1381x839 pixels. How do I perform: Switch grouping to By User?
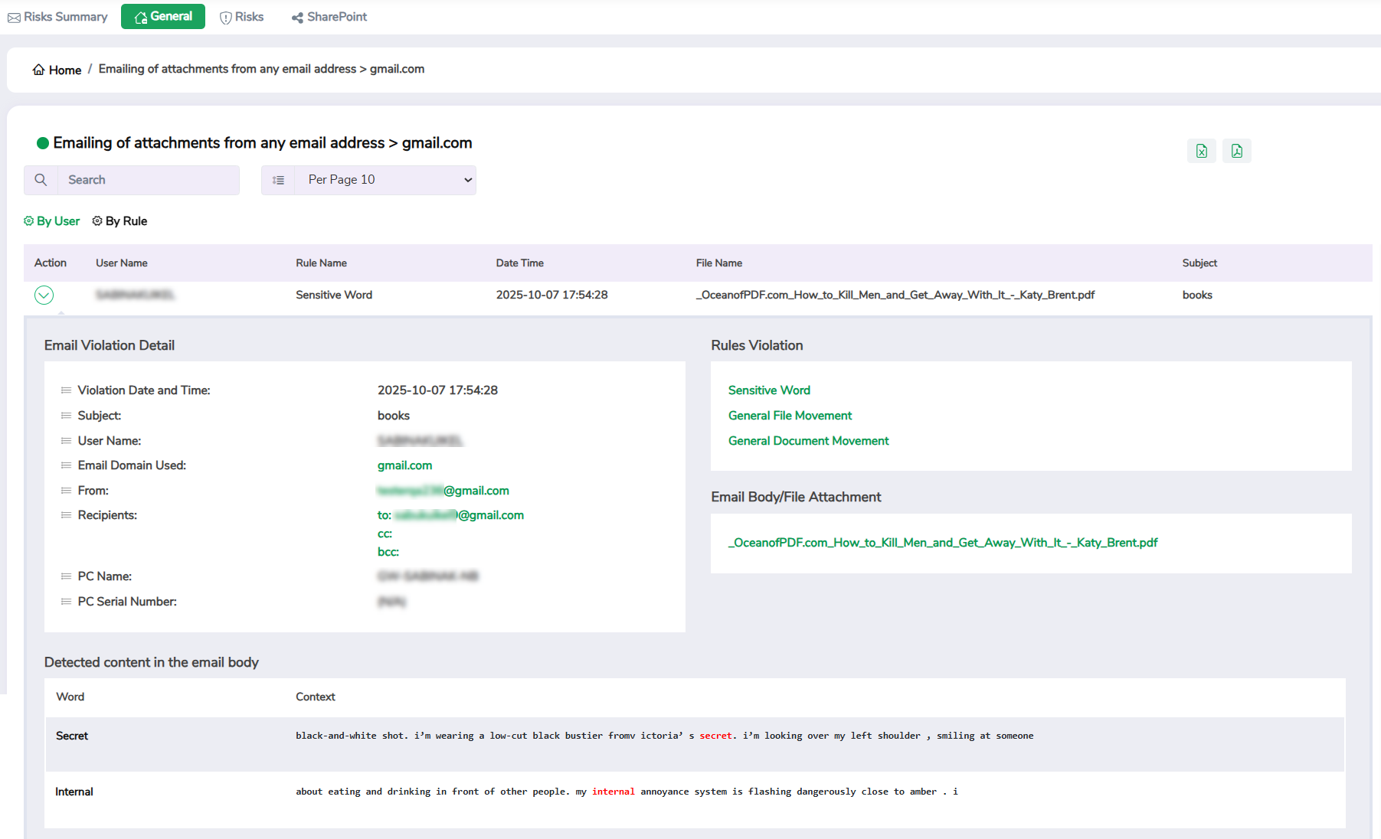pos(52,221)
